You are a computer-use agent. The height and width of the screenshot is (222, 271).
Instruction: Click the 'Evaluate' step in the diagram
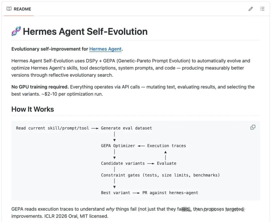(167, 163)
